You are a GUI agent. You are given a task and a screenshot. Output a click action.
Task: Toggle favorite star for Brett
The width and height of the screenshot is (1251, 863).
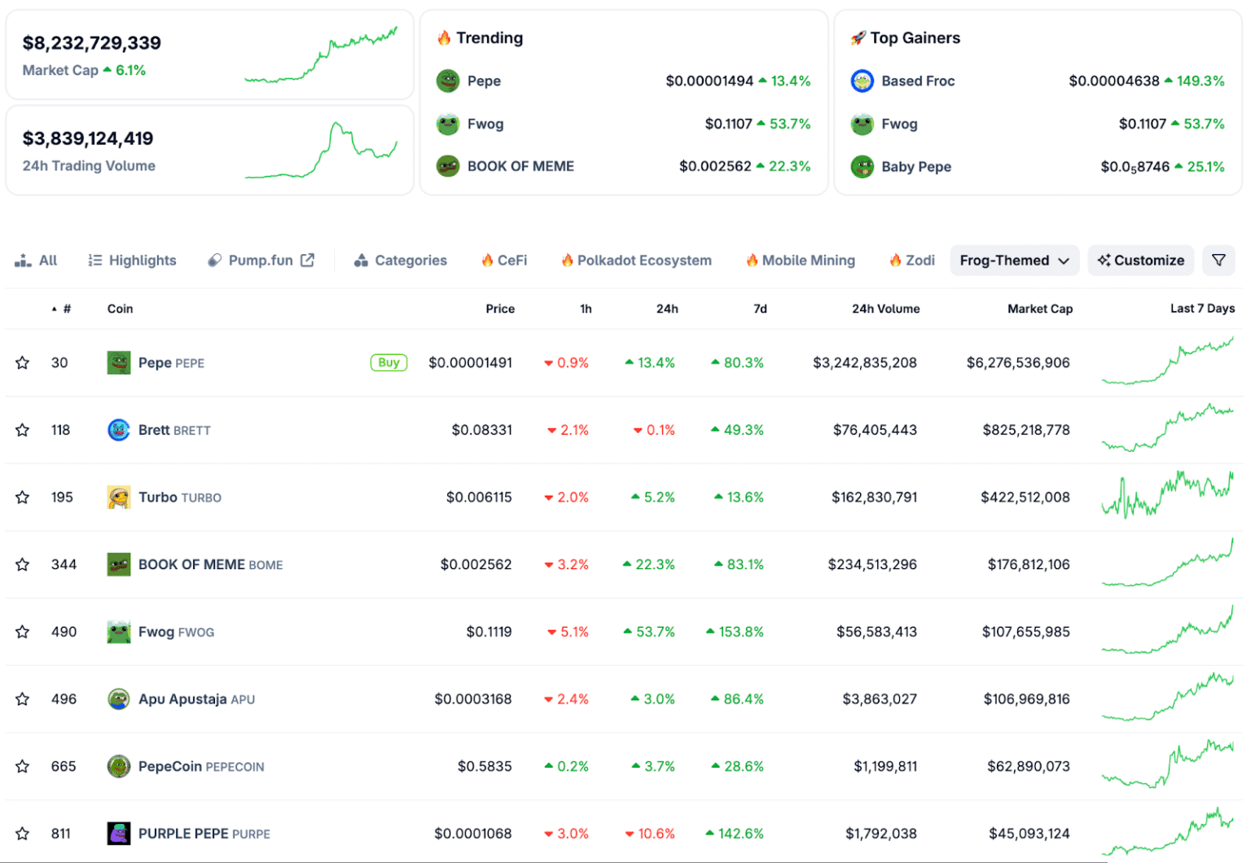click(x=22, y=430)
